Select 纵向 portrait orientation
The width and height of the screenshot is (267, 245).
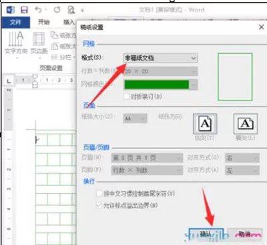205,124
